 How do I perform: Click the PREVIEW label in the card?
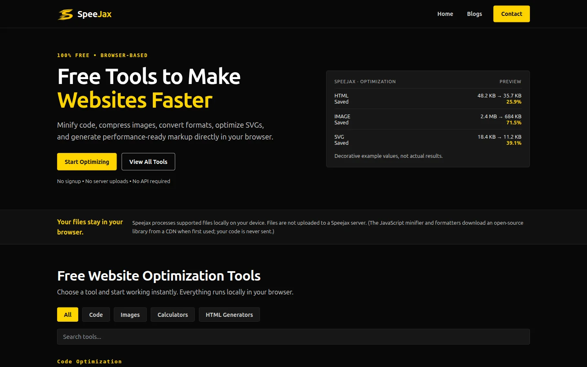click(510, 82)
